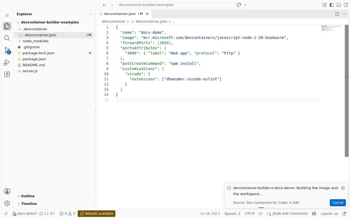
Task: Open the Source Control view
Action: (x=7, y=50)
